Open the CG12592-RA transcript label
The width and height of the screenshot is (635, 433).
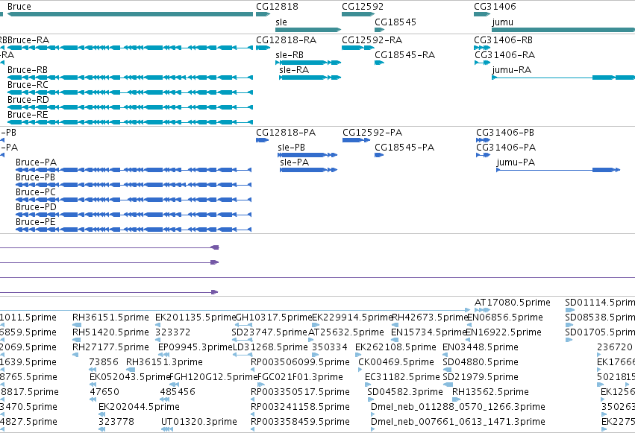pyautogui.click(x=372, y=40)
